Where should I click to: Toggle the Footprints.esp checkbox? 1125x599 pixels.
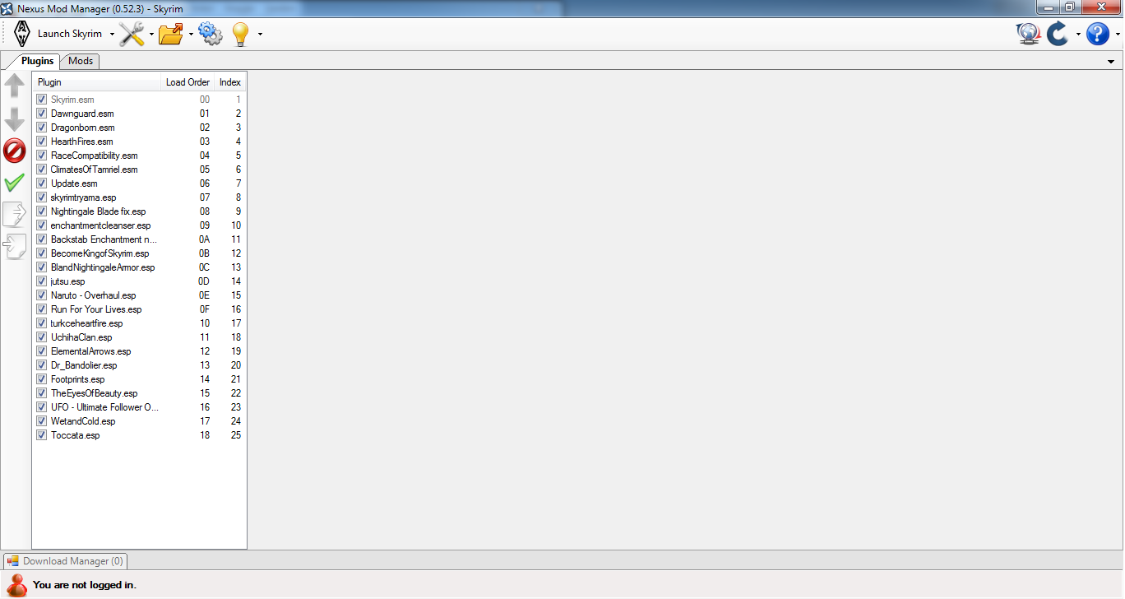click(41, 379)
